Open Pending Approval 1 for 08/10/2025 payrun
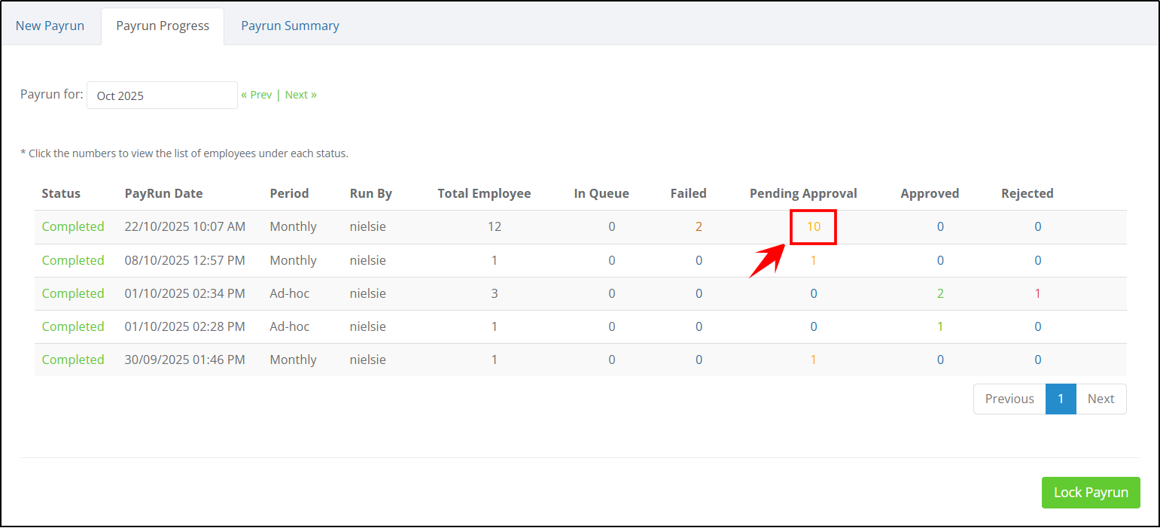This screenshot has height=528, width=1160. tap(814, 260)
